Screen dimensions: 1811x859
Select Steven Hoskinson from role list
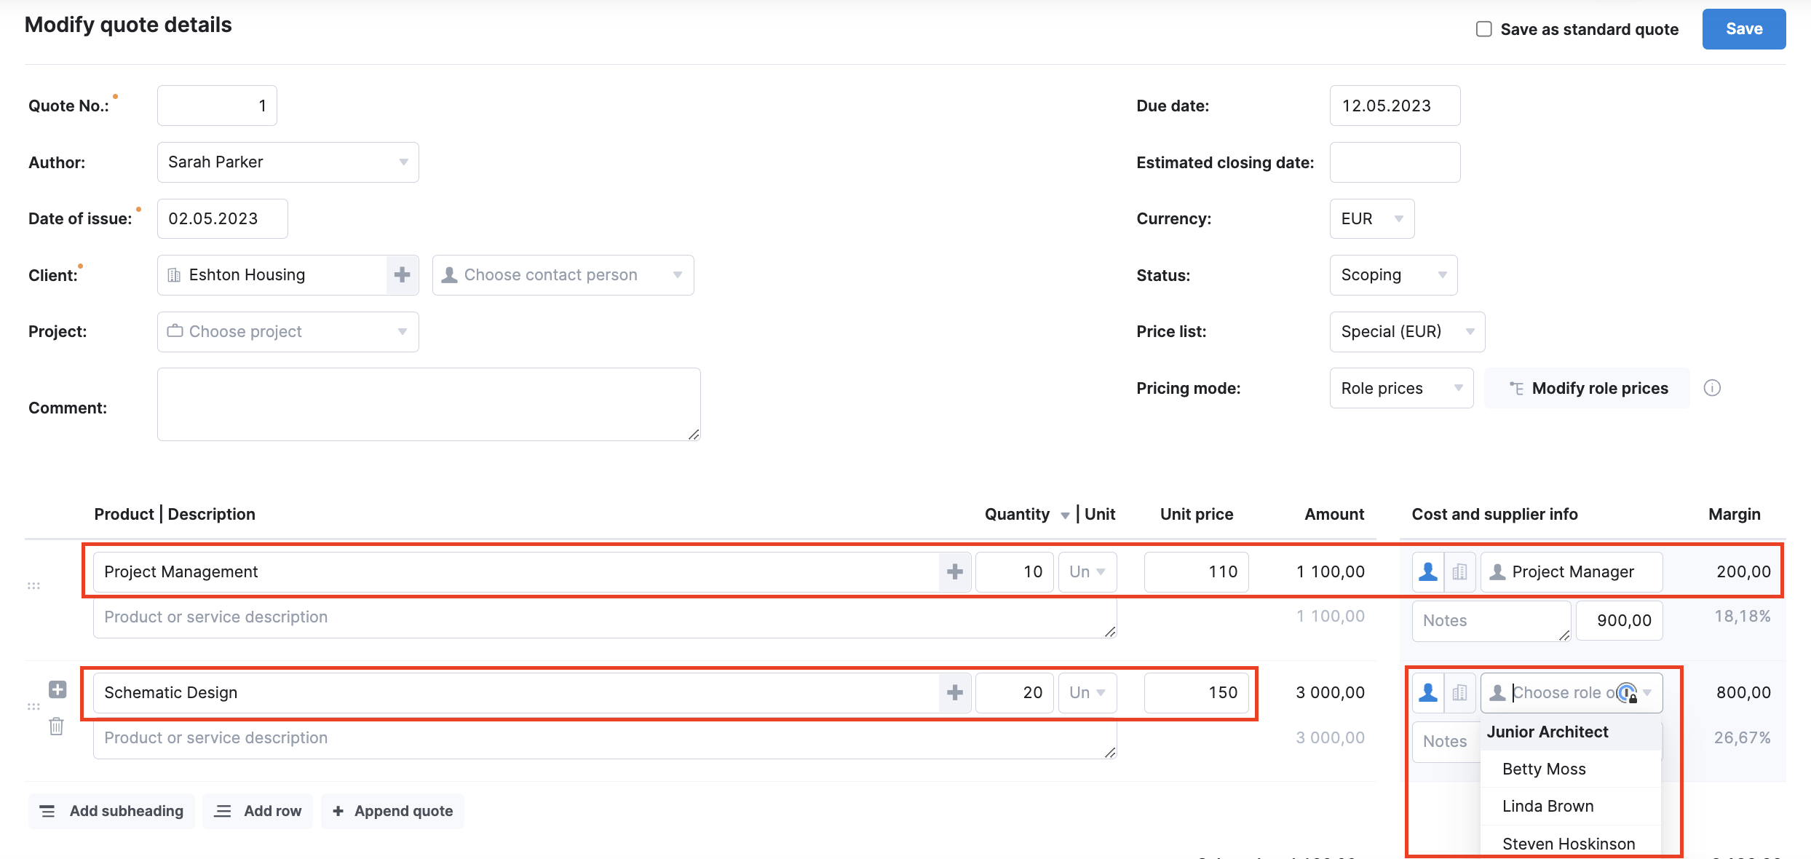click(1571, 844)
